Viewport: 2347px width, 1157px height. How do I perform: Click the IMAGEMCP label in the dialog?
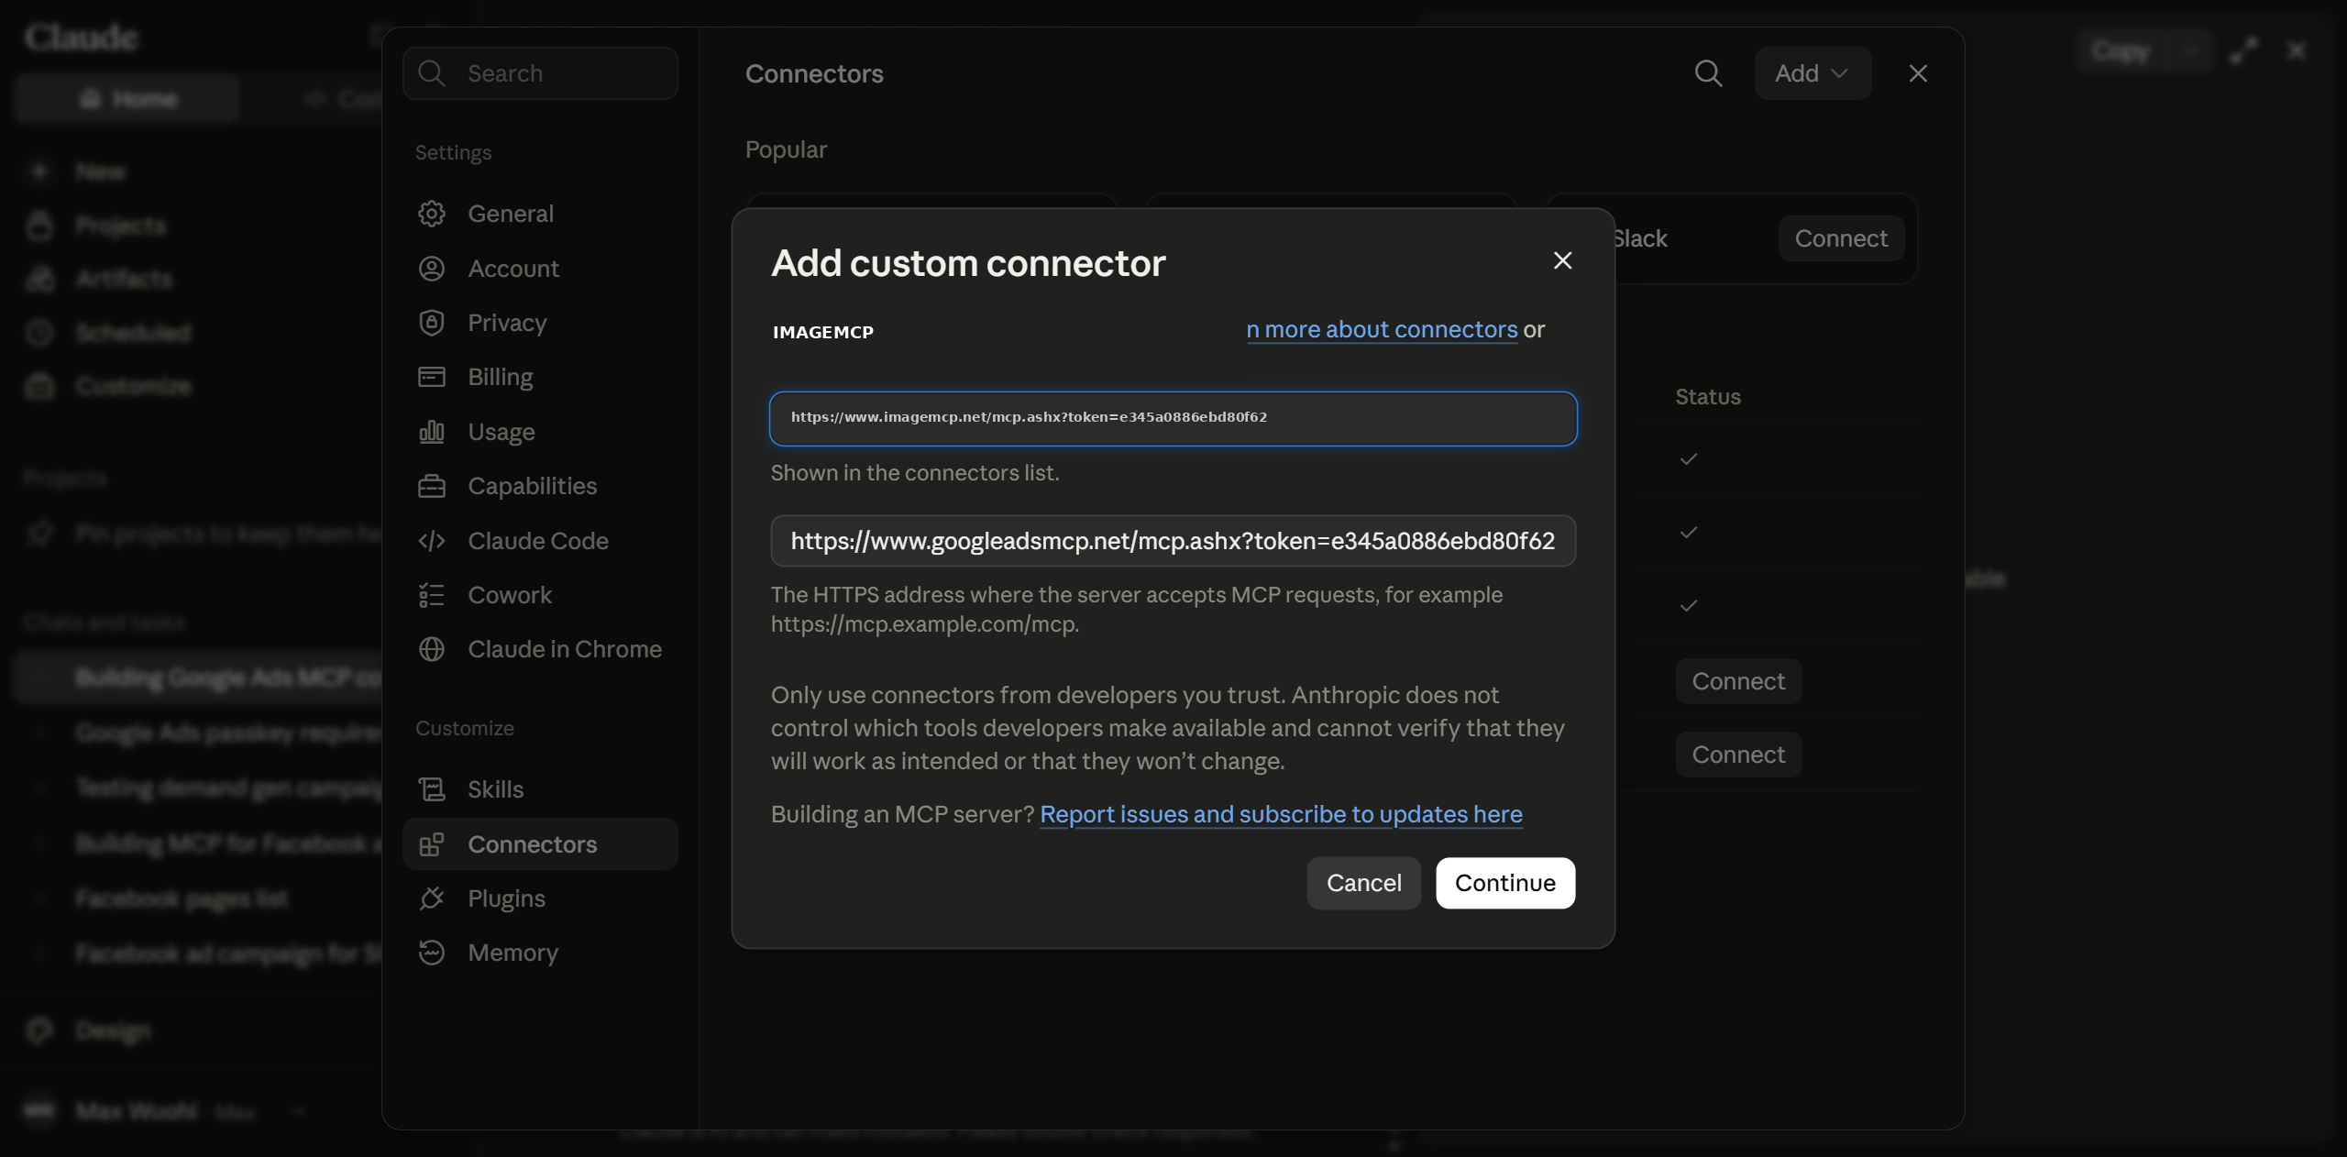822,332
